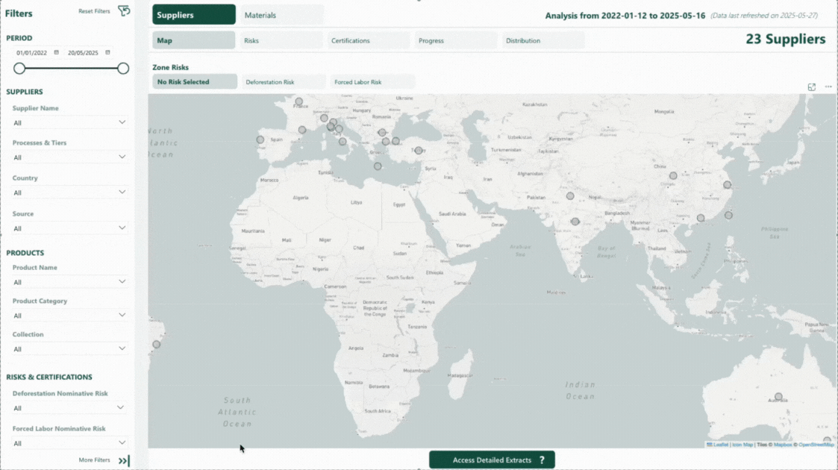Enable the Deforestation Risk zone overlay
This screenshot has height=470, width=838.
point(283,82)
